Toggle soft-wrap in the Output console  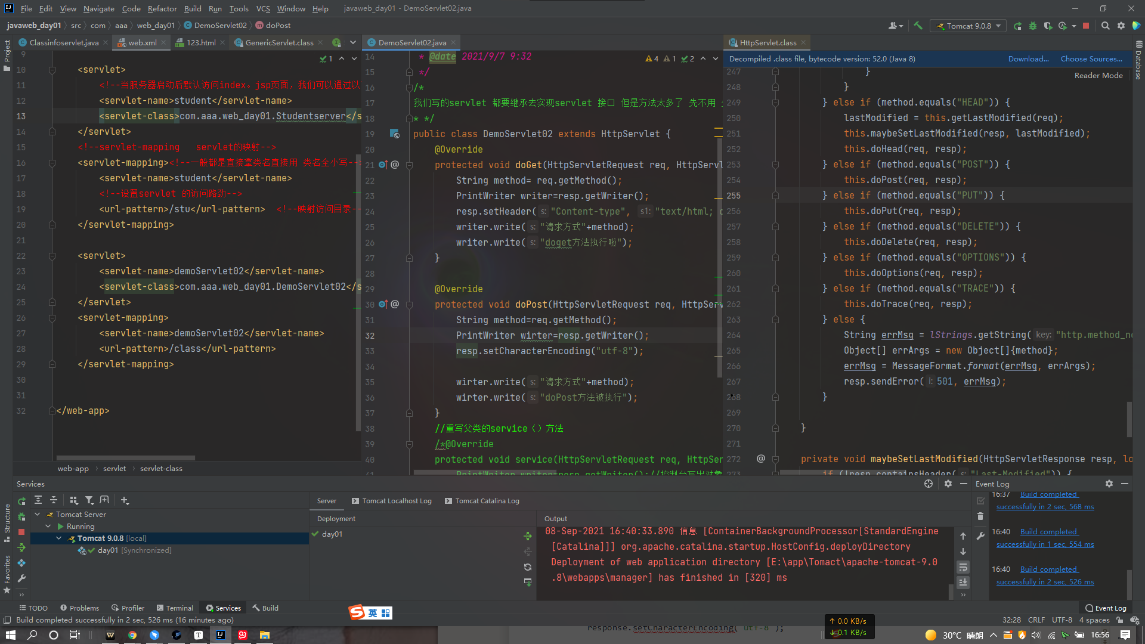pos(963,567)
